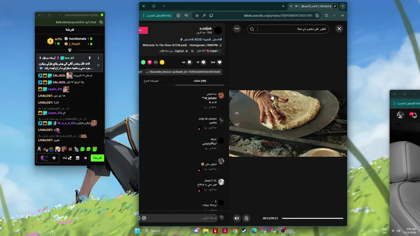The width and height of the screenshot is (420, 236).
Task: Open homlismats on Kick leaderboard
Action: (77, 39)
